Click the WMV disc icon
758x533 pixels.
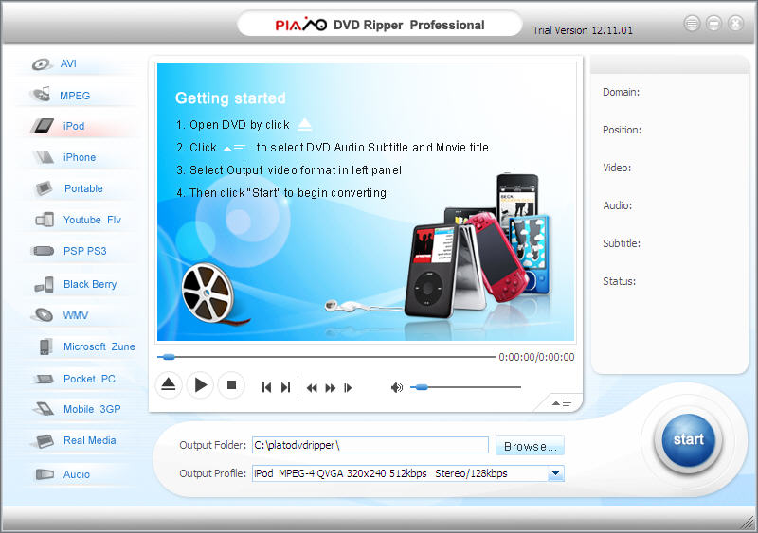pyautogui.click(x=43, y=315)
